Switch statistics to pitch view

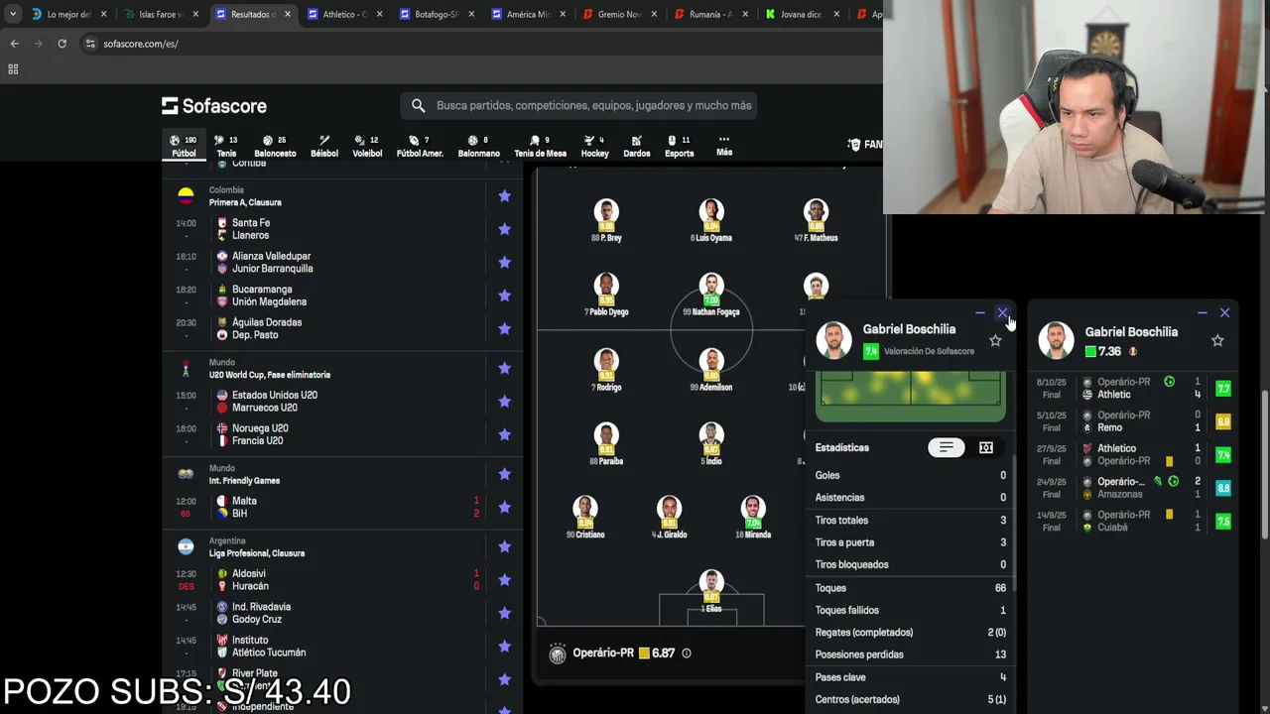pyautogui.click(x=986, y=448)
